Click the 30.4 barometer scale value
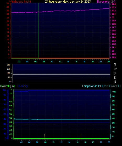The width and height of the screenshot is (122, 146). [114, 4]
